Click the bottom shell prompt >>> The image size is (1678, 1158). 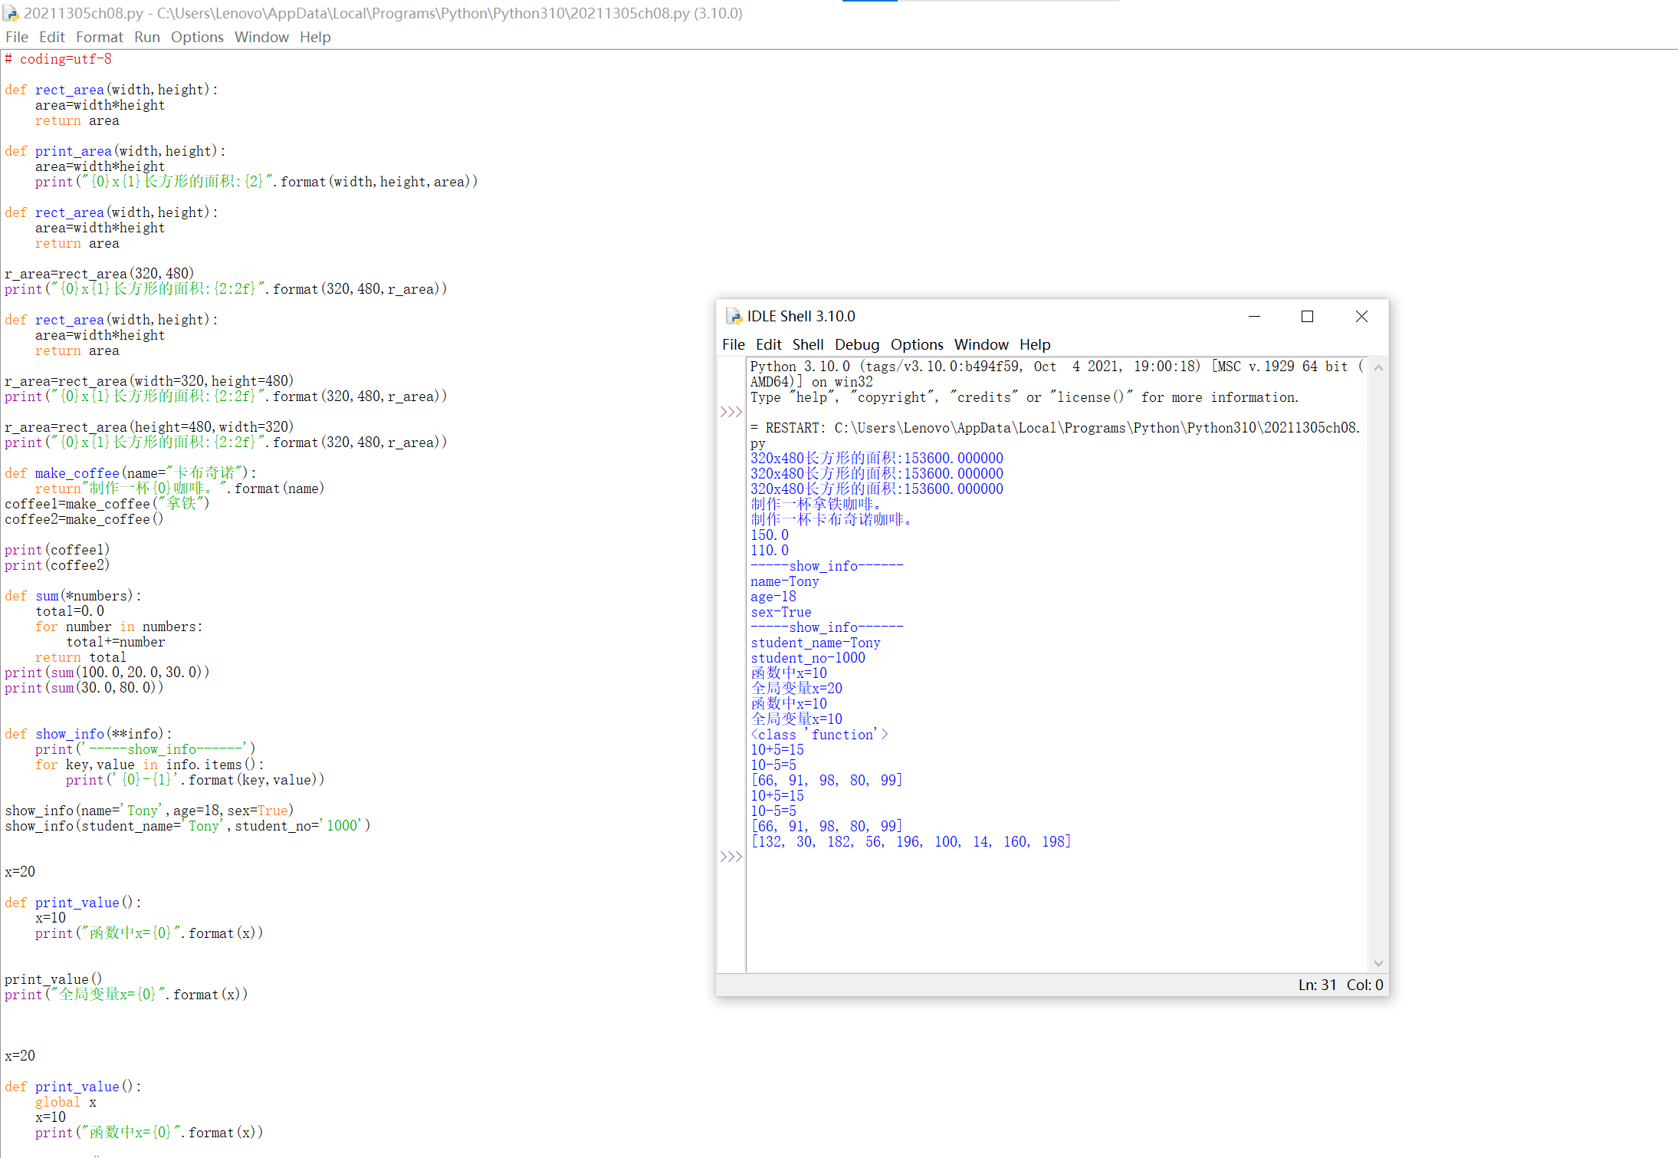[731, 857]
